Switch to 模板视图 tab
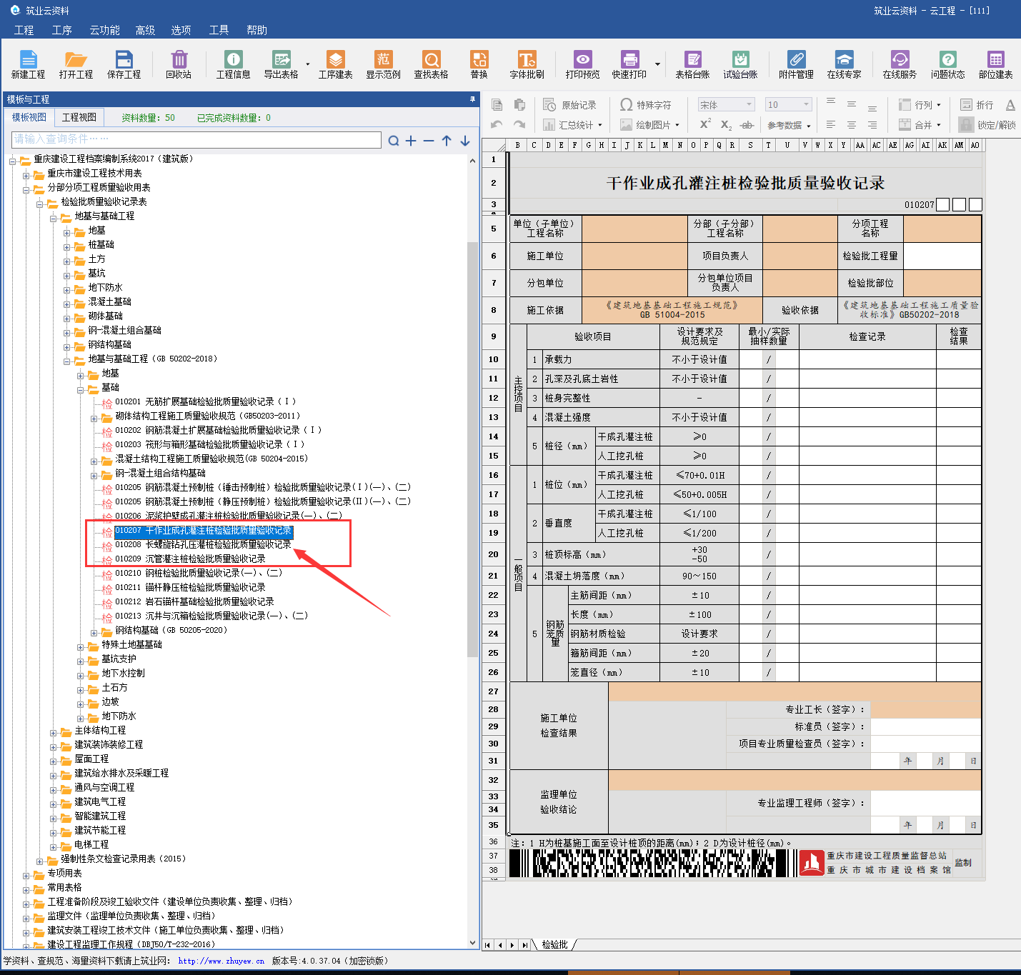This screenshot has height=975, width=1021. pos(29,117)
